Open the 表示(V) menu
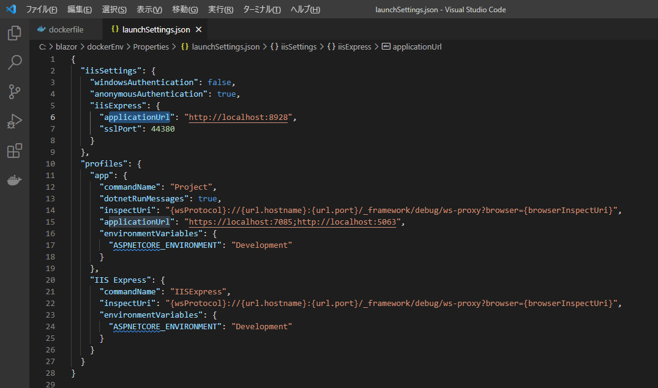Screen dimensions: 658x388 (x=149, y=9)
